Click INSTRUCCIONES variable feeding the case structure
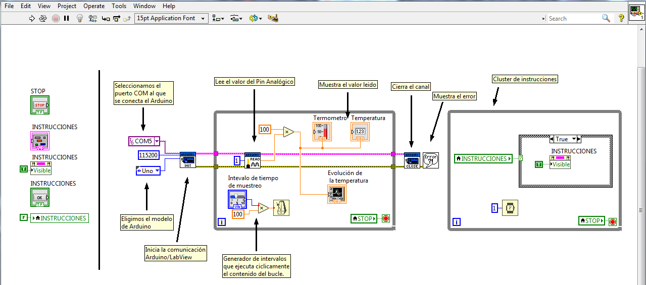Viewport: 646px width, 285px height. click(483, 158)
